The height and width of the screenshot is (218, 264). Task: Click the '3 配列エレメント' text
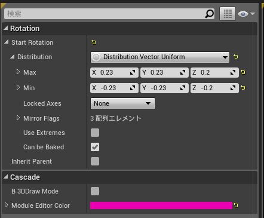(116, 118)
